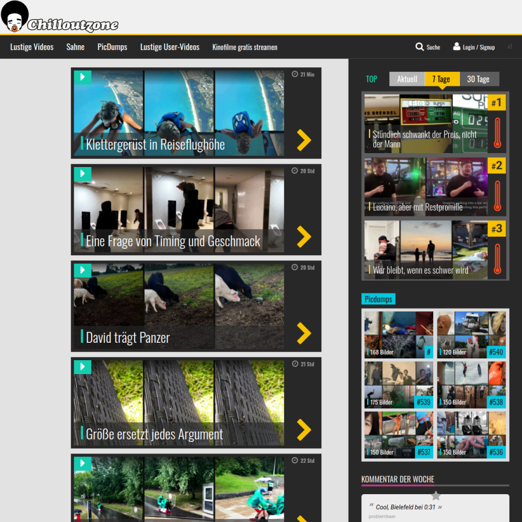Open the Suche search magnifier icon
This screenshot has height=522, width=522.
point(419,47)
